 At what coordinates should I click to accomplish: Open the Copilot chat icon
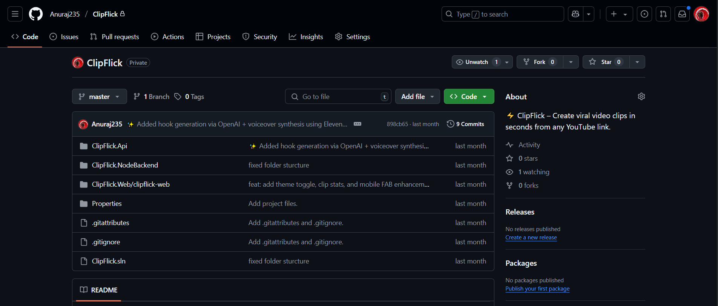575,14
